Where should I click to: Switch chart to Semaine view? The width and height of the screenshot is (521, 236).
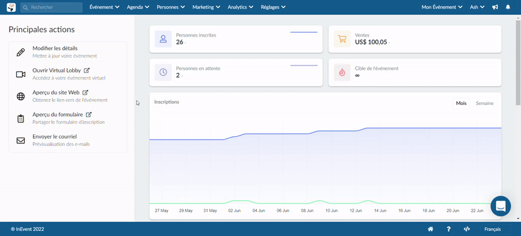click(x=485, y=104)
